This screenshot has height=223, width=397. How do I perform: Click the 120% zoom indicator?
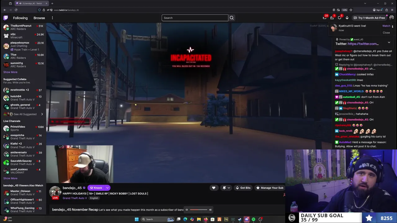tap(345, 10)
